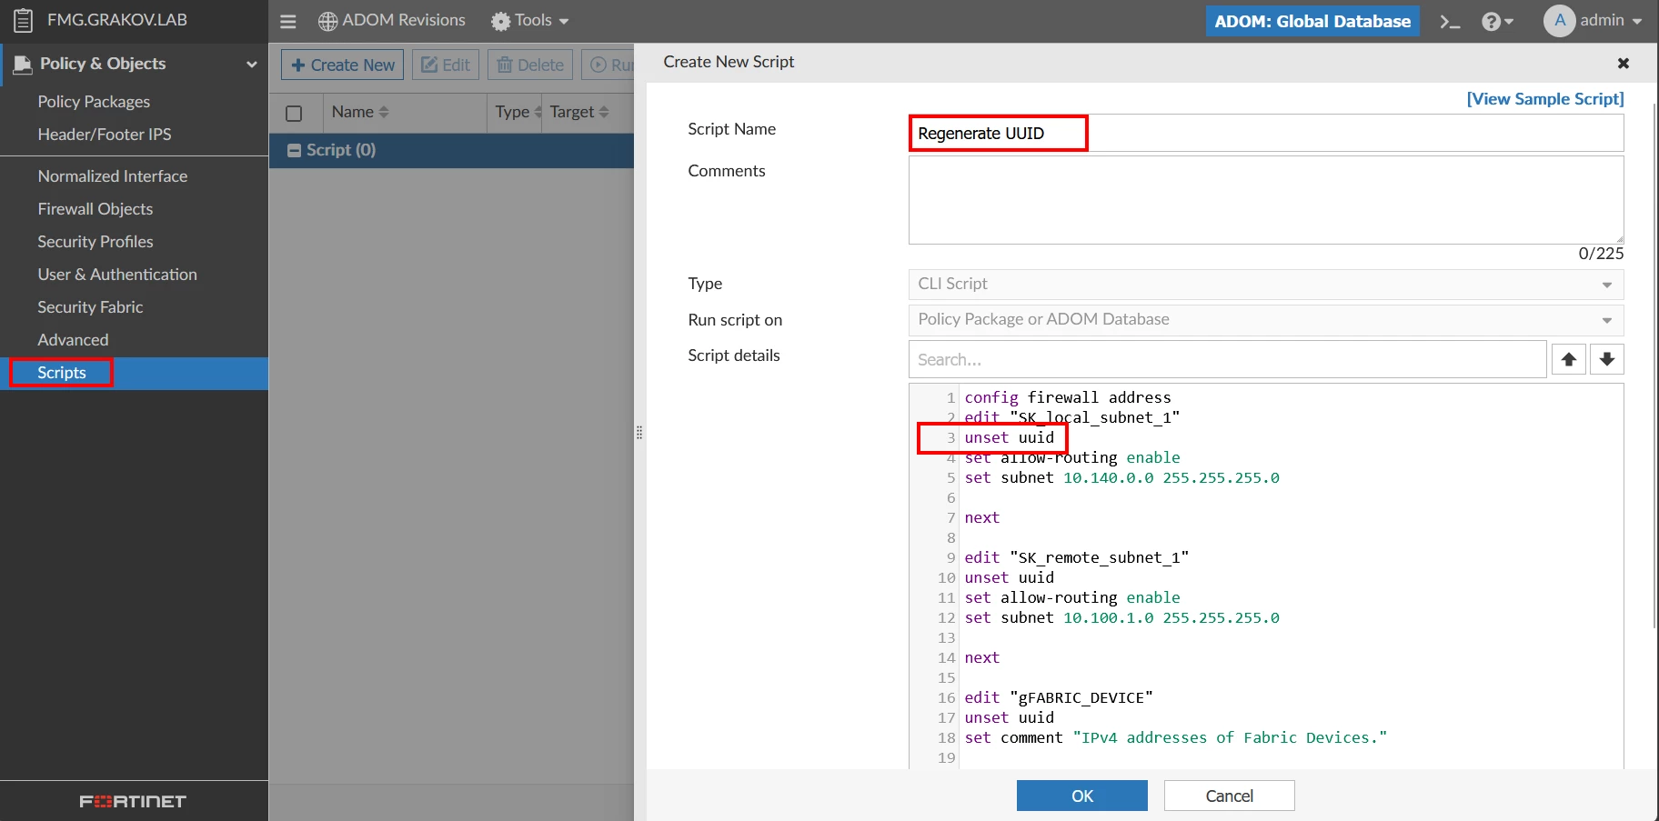Viewport: 1659px width, 821px height.
Task: Jump to previous search match arrow
Action: [x=1569, y=359]
